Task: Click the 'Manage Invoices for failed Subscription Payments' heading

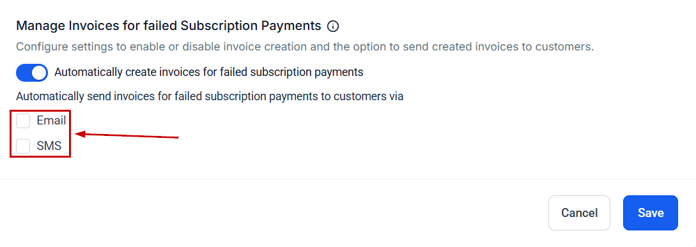Action: (x=169, y=26)
